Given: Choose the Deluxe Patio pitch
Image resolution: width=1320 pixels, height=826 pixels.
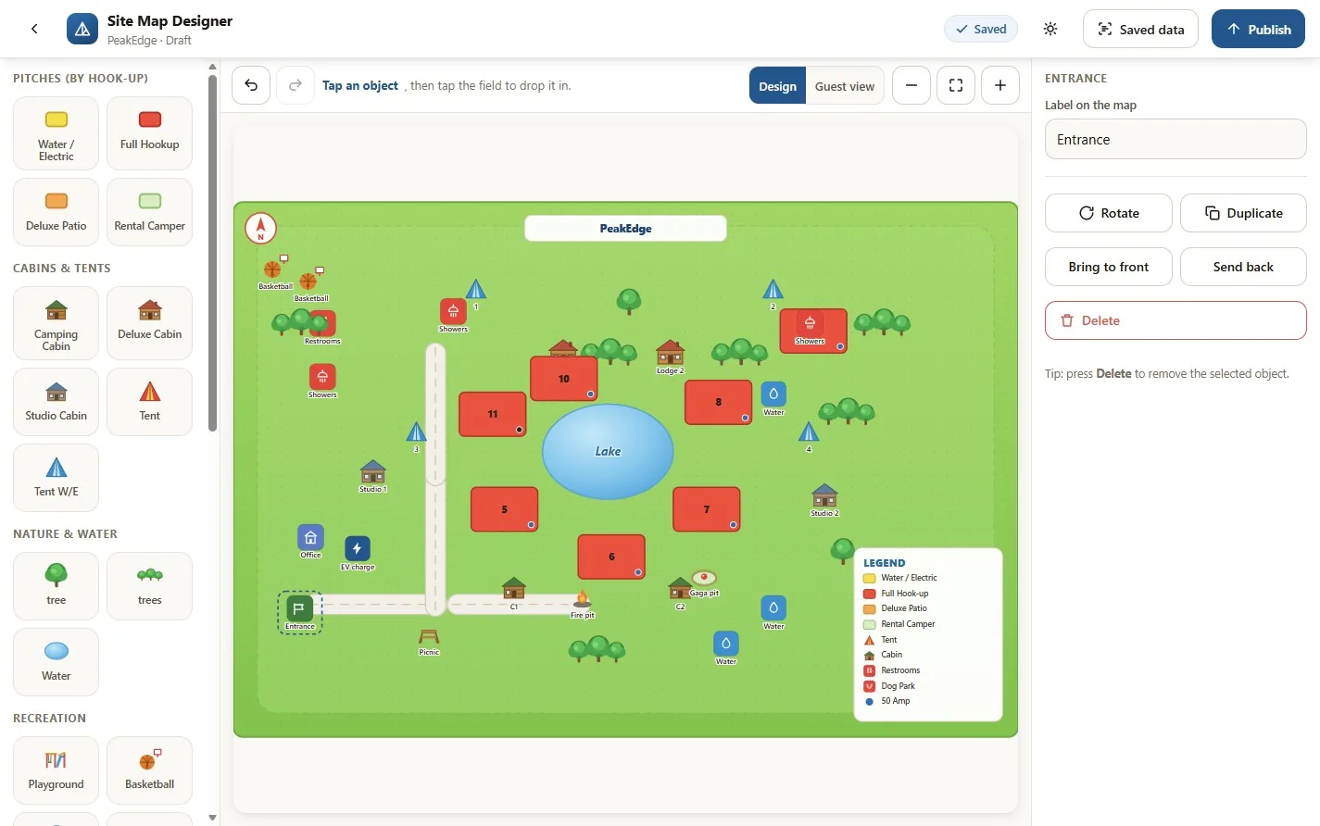Looking at the screenshot, I should pyautogui.click(x=57, y=212).
